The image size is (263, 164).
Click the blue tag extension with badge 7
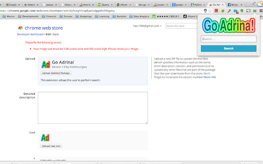pyautogui.click(x=236, y=11)
